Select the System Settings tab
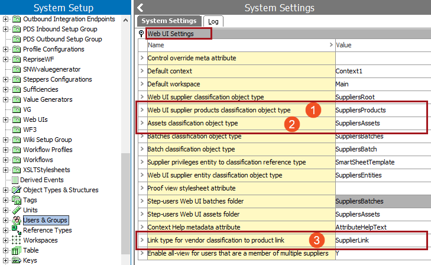The width and height of the screenshot is (431, 265). pos(170,21)
